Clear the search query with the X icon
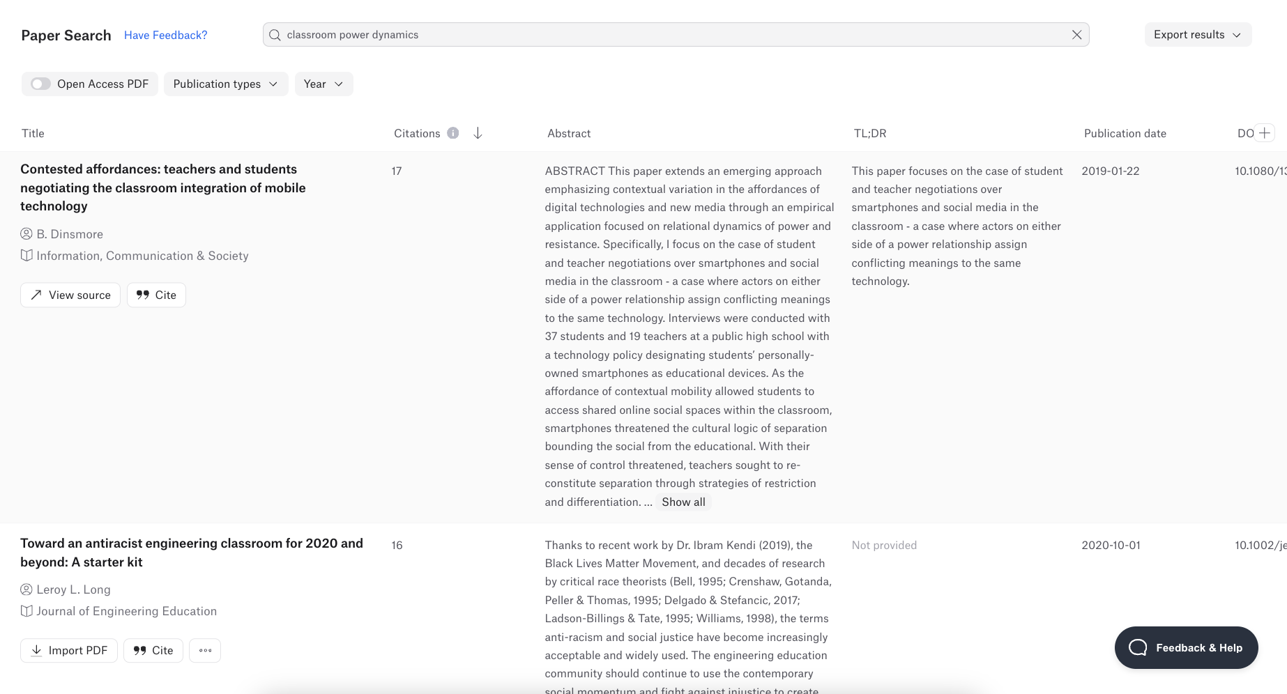Image resolution: width=1287 pixels, height=694 pixels. pyautogui.click(x=1076, y=35)
